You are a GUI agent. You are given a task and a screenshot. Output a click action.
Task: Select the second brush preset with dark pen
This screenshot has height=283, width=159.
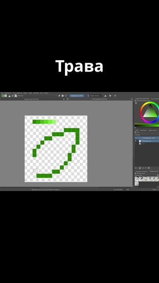[x=141, y=179]
